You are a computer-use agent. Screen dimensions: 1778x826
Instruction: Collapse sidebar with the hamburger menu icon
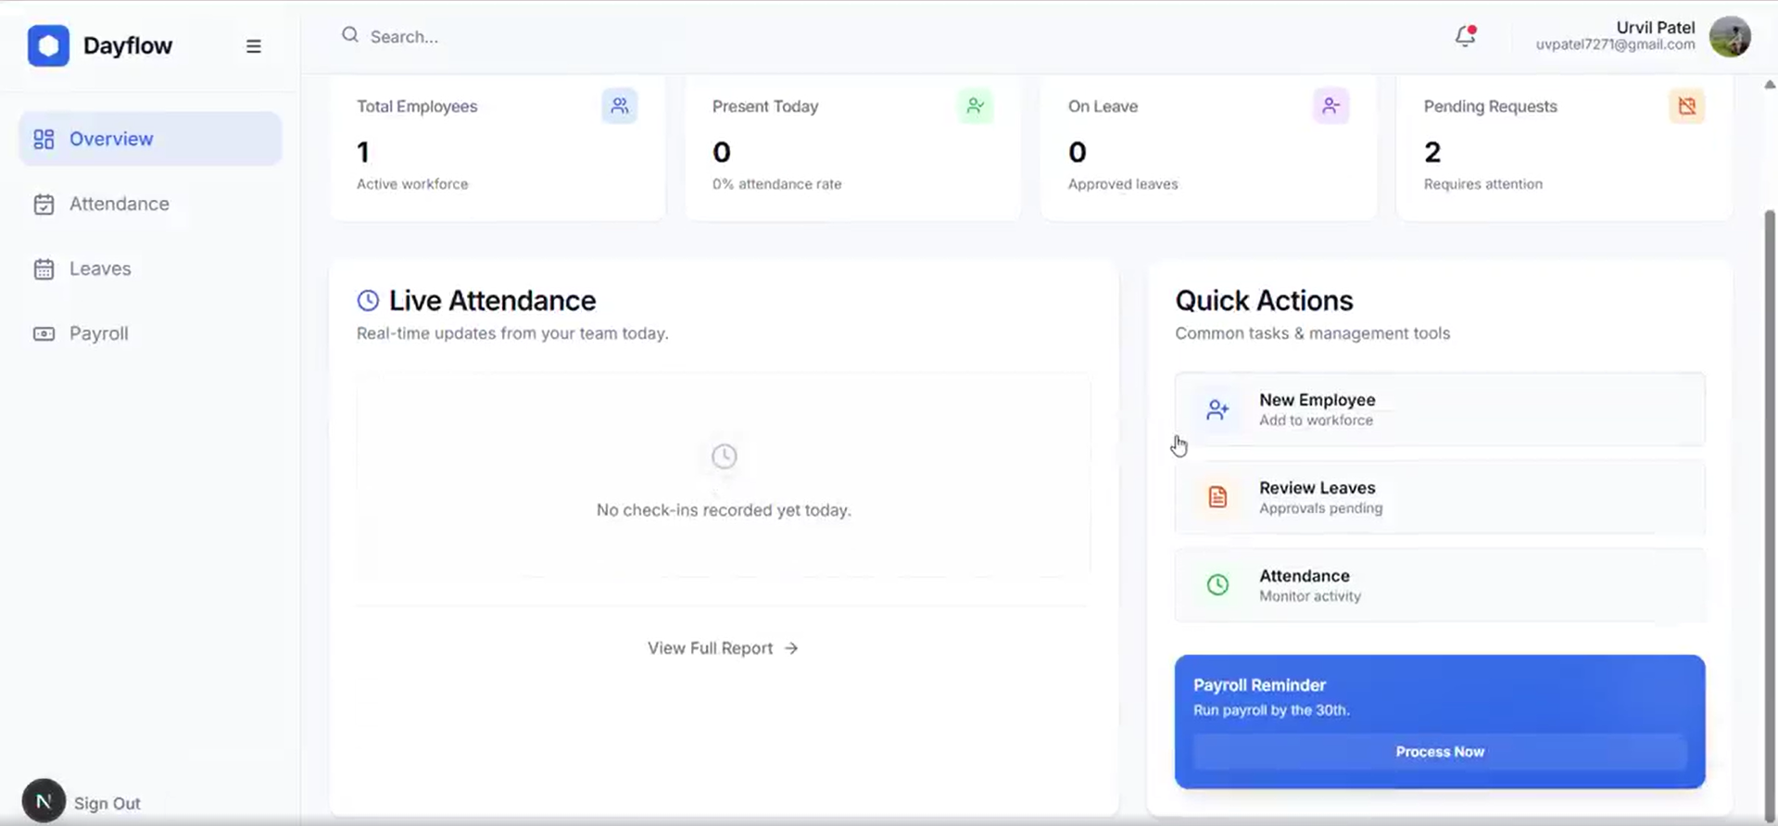click(253, 46)
